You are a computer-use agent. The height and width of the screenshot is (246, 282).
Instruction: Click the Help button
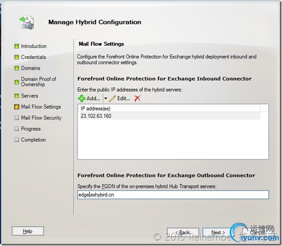(x=28, y=231)
